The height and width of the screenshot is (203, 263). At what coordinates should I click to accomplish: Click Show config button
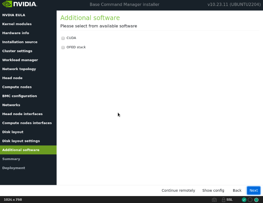coord(213,190)
